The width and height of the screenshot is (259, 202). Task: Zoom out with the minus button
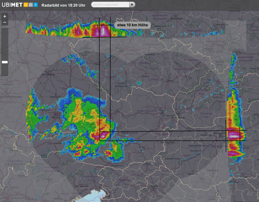[x=5, y=22]
